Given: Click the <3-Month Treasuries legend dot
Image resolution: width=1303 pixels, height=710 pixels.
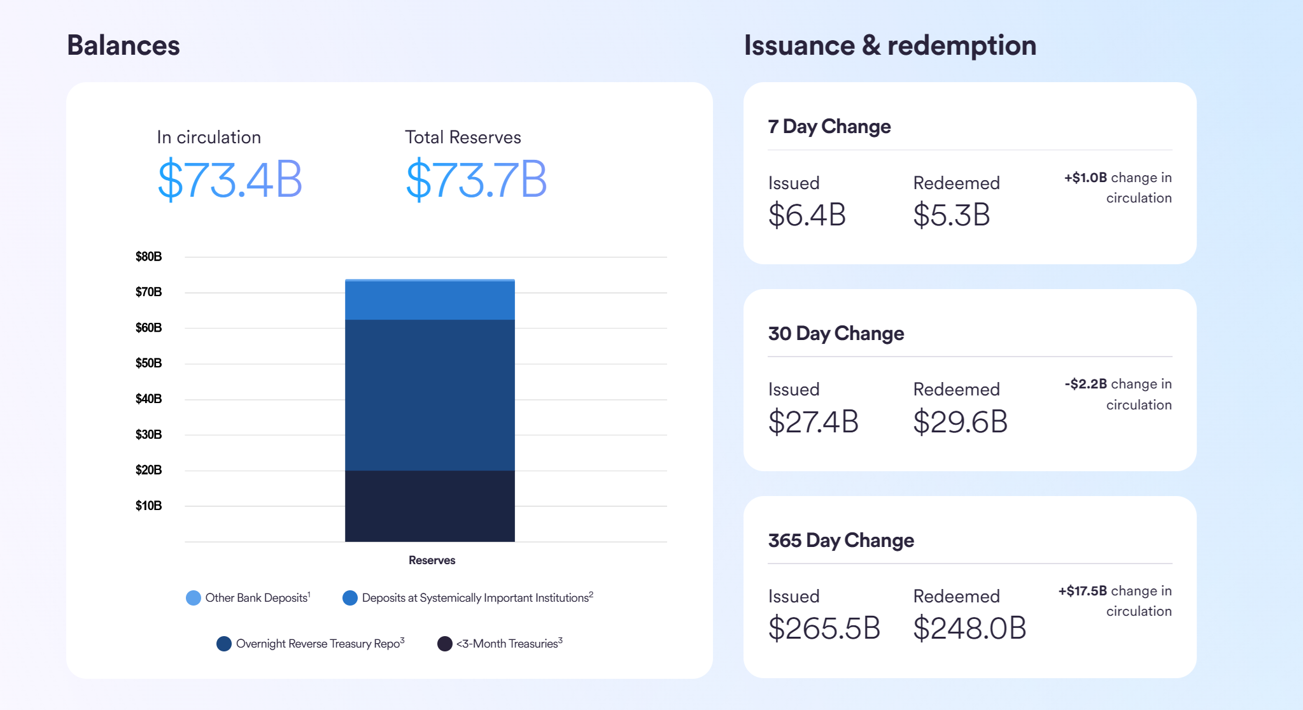Looking at the screenshot, I should [x=444, y=644].
